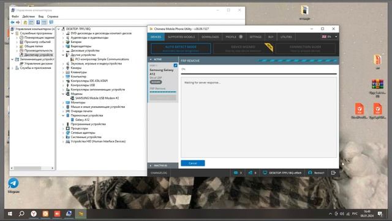Viewport: 392px width, 221px height.
Task: Open the Downloads tab in Chimera
Action: 210,37
